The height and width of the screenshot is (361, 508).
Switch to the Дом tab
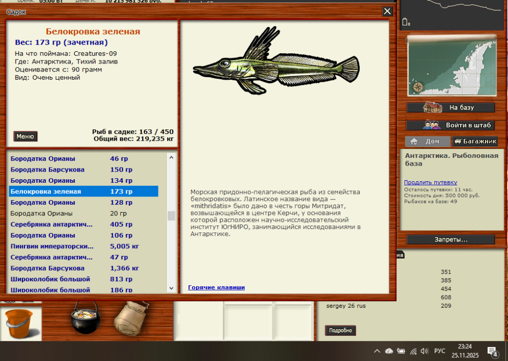pos(427,142)
